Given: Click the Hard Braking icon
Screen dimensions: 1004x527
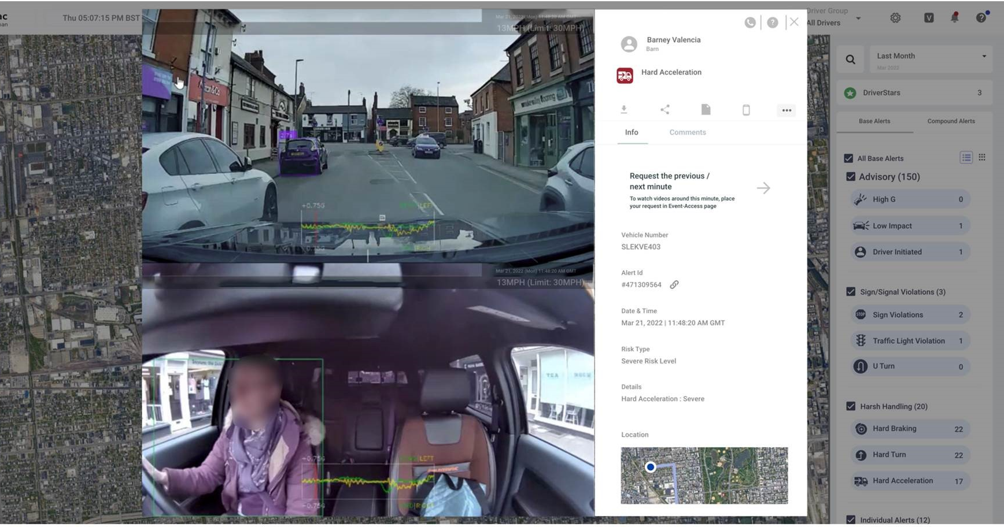Looking at the screenshot, I should pyautogui.click(x=861, y=429).
